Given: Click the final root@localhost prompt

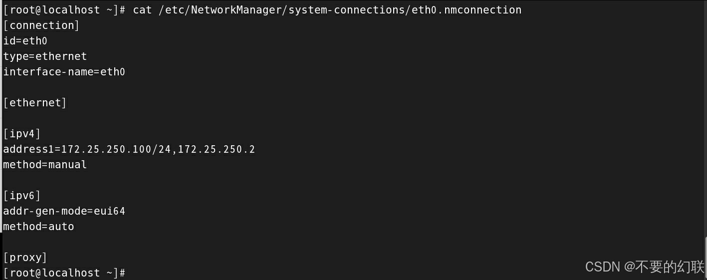Looking at the screenshot, I should 64,273.
